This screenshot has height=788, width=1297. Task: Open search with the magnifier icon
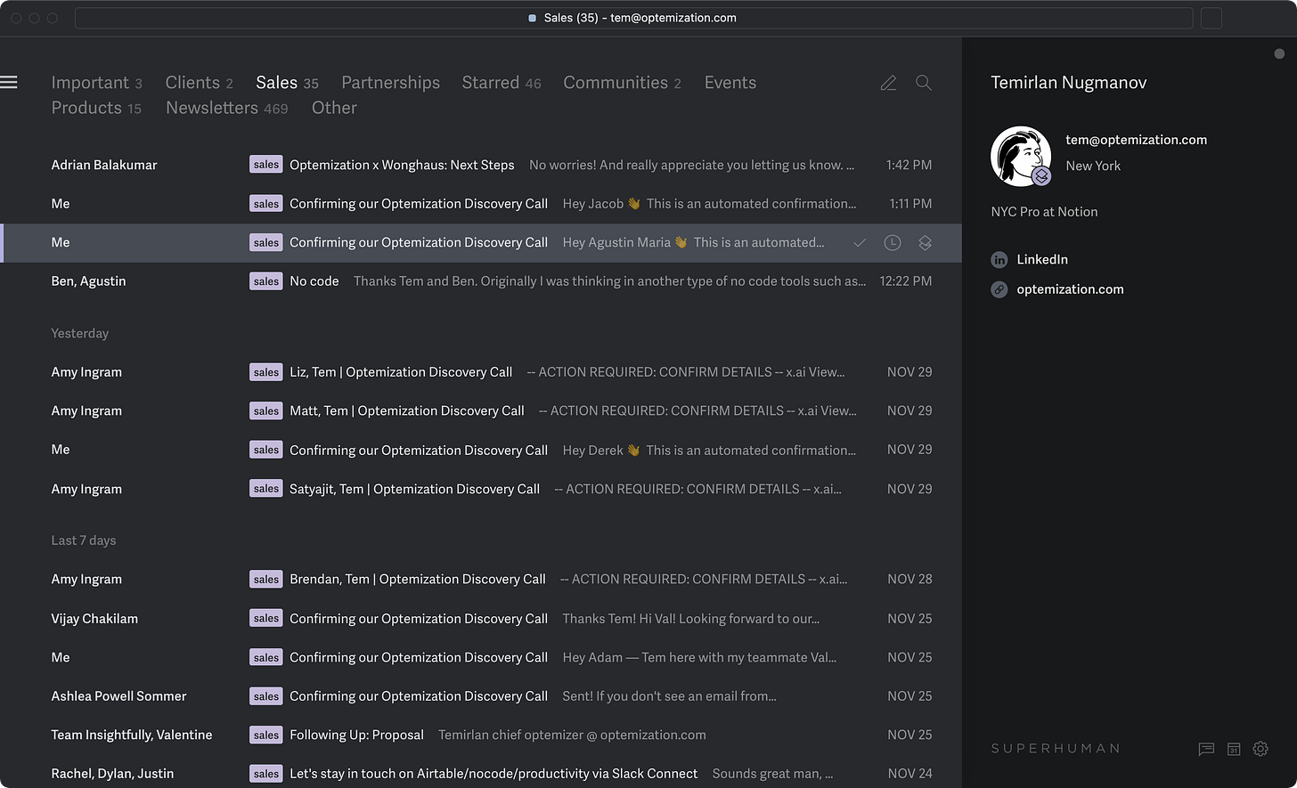click(x=924, y=83)
